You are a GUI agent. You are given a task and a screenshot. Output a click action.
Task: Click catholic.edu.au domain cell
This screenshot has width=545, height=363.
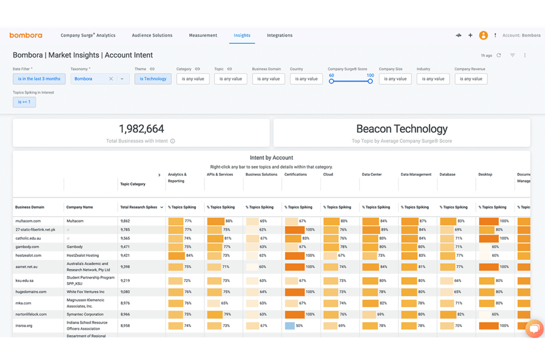pyautogui.click(x=27, y=238)
